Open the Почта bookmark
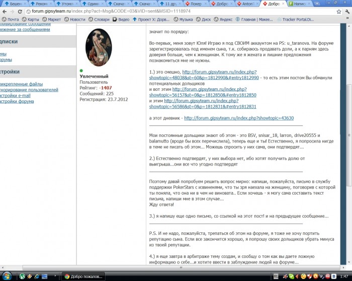Image resolution: width=352 pixels, height=281 pixels. (11, 20)
